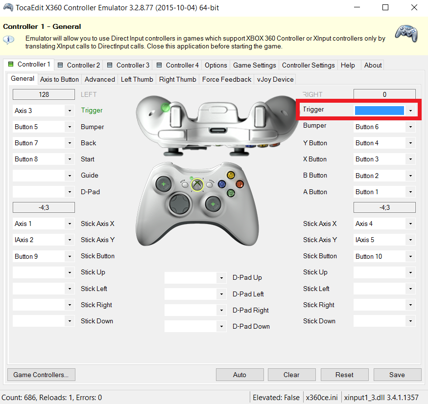Click the gamepad icon in the title bar
The height and width of the screenshot is (404, 428).
(8, 7)
